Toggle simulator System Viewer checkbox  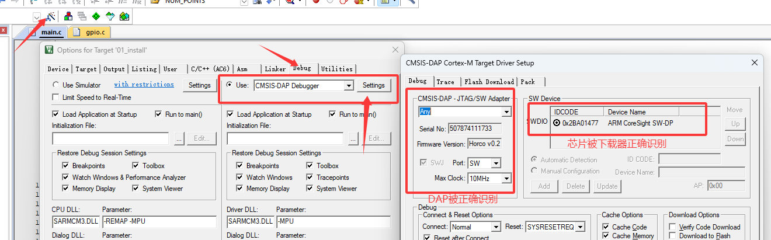pos(136,189)
